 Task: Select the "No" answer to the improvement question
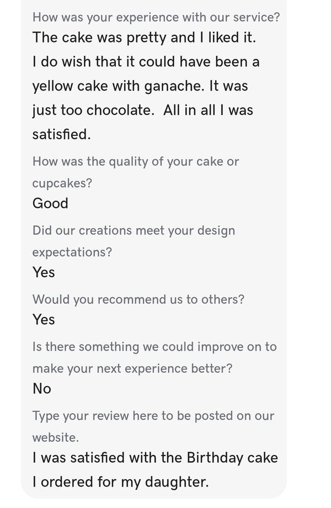[x=42, y=389]
